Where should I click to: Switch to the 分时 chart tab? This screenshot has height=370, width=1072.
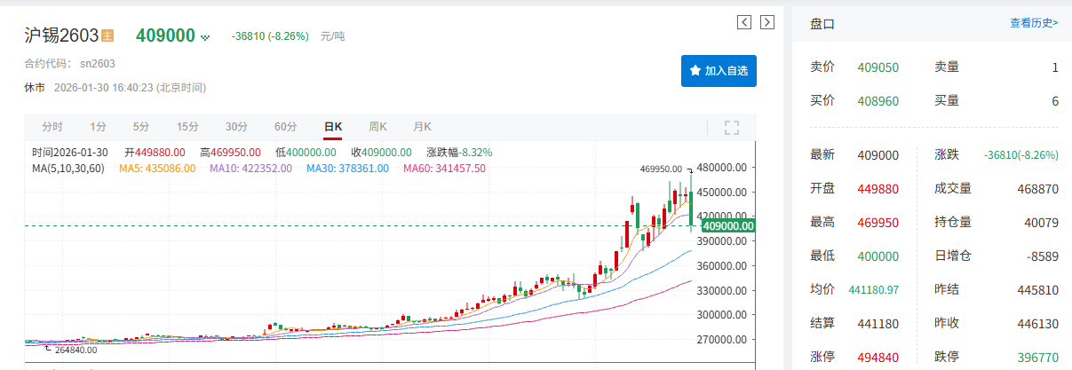[52, 127]
